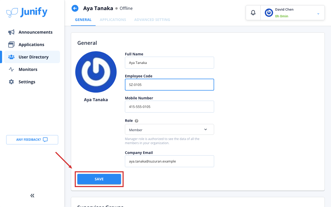Click the Manager role hint text
This screenshot has width=331, height=207.
pyautogui.click(x=162, y=141)
